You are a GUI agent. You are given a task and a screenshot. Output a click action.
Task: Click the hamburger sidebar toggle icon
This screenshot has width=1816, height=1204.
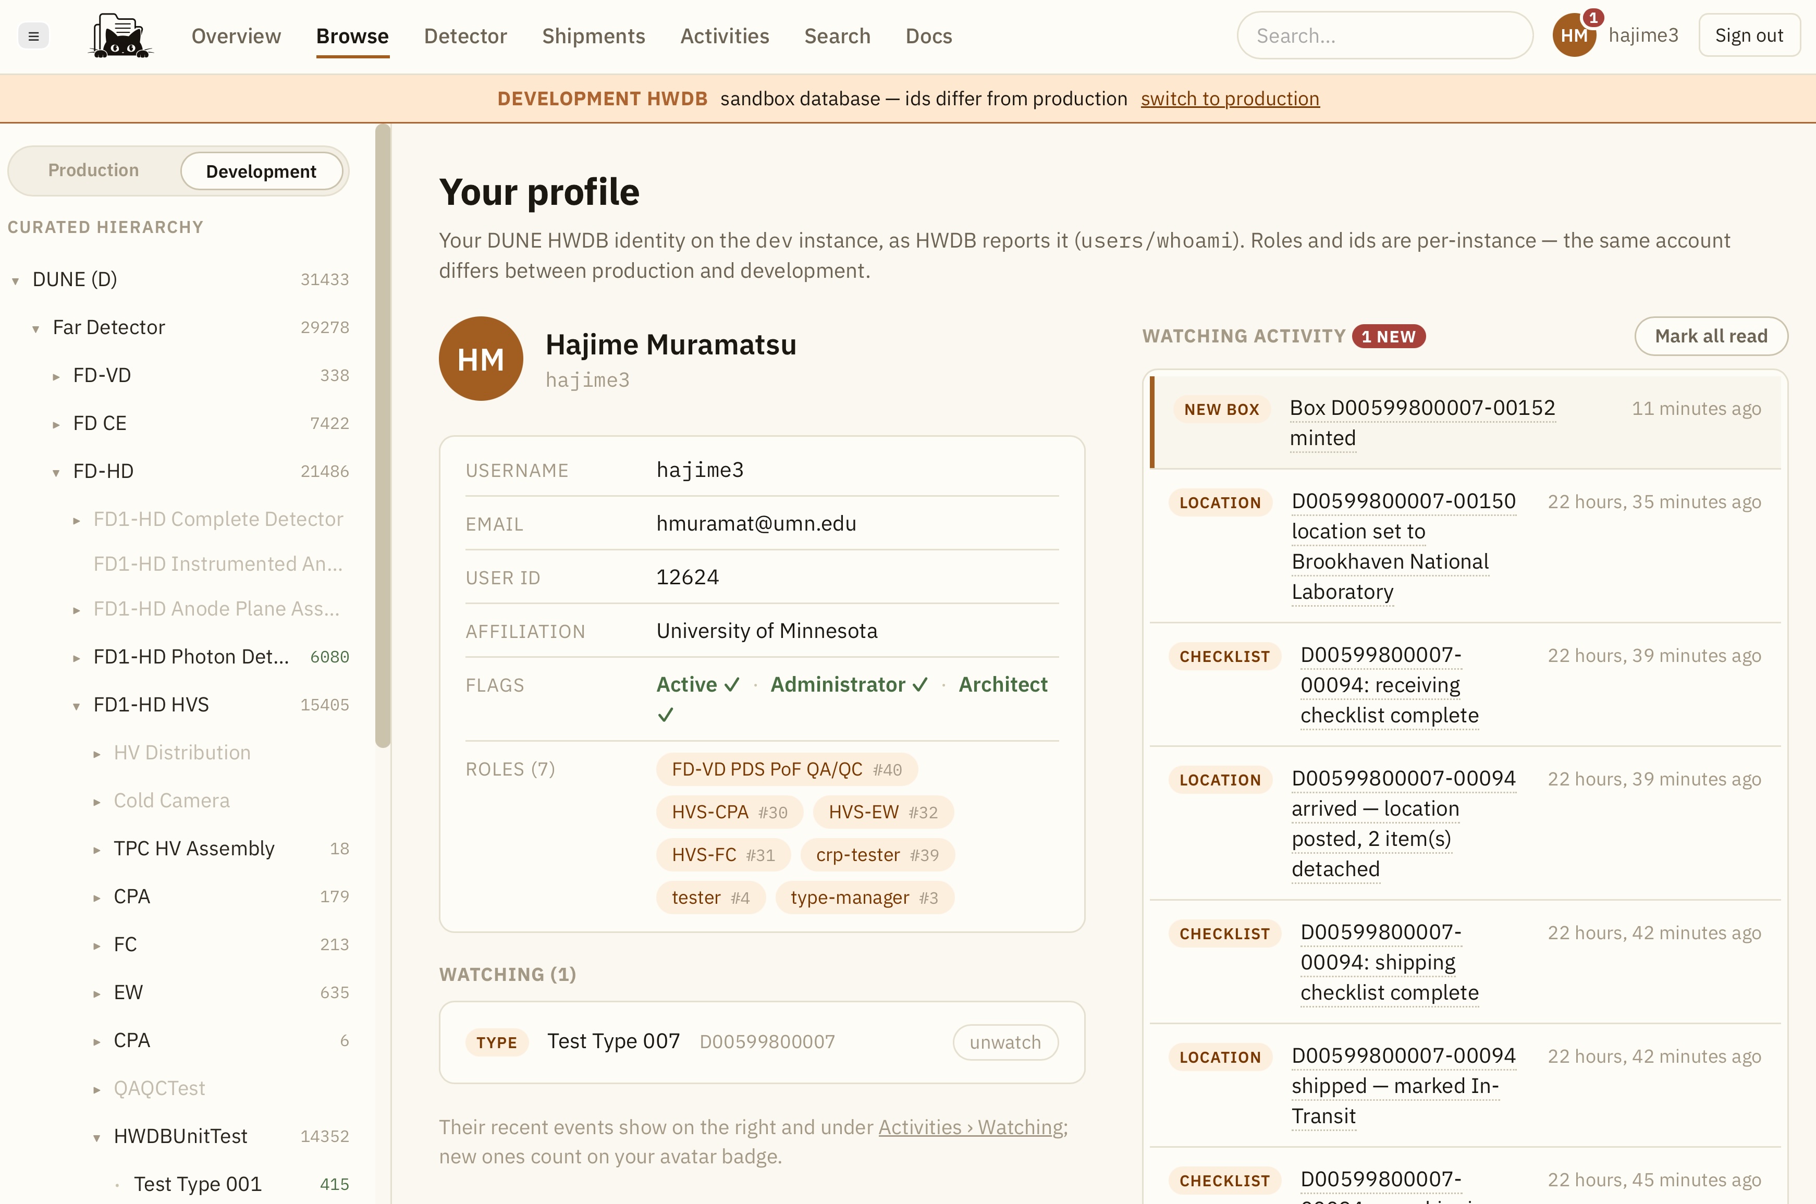click(x=33, y=36)
